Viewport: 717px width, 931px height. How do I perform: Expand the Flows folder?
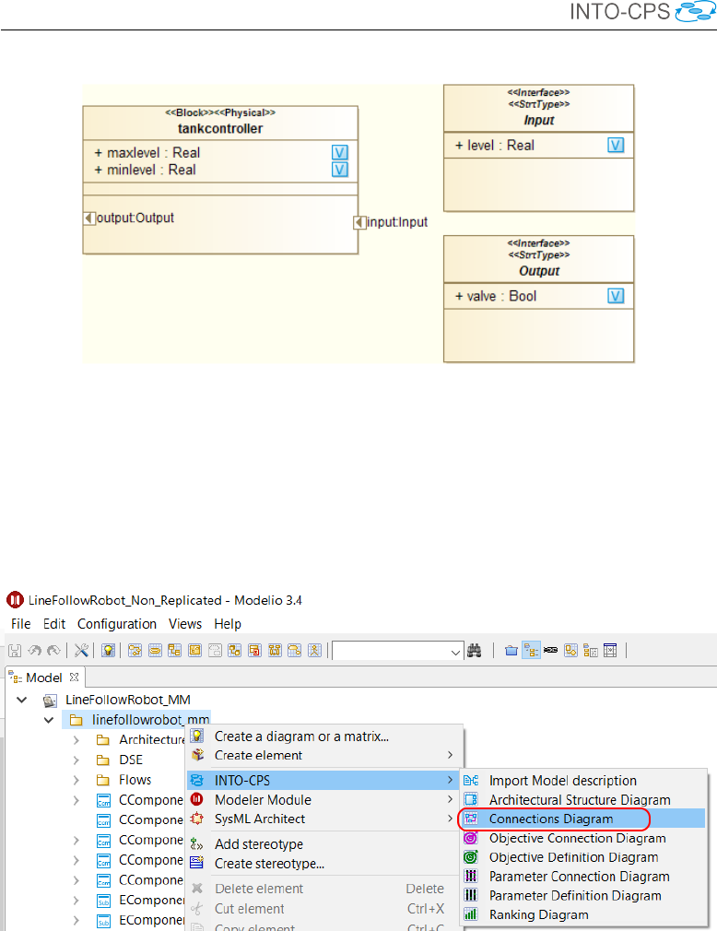[76, 780]
